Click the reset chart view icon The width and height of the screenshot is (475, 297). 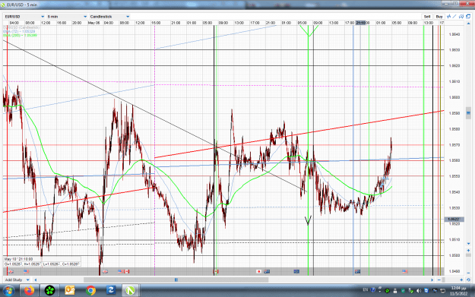pyautogui.click(x=468, y=280)
